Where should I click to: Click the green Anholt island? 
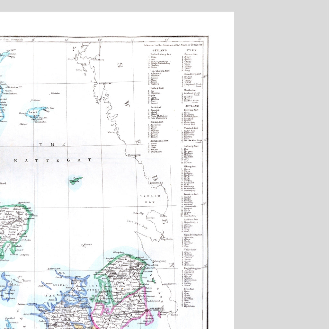76,181
